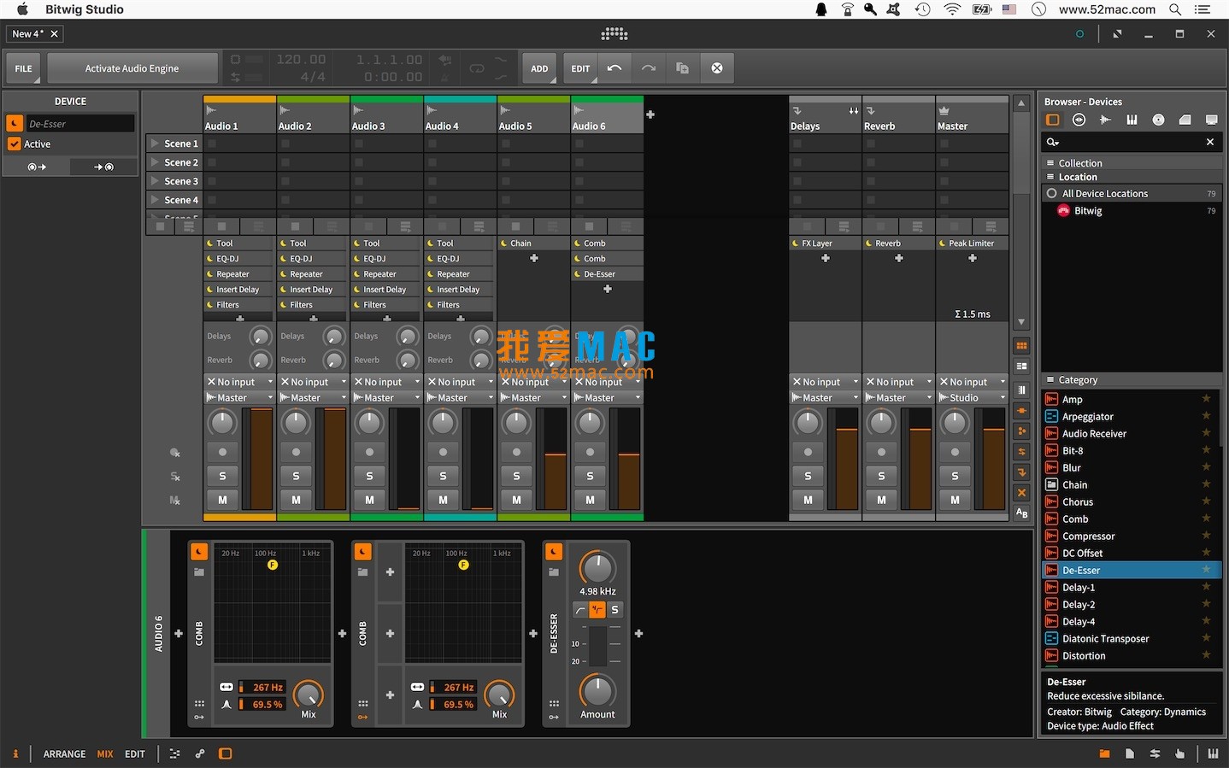The image size is (1229, 768).
Task: Click the info 'i' icon in footer
Action: 15,753
